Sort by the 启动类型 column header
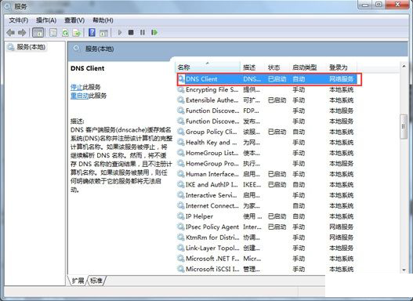 pos(308,67)
